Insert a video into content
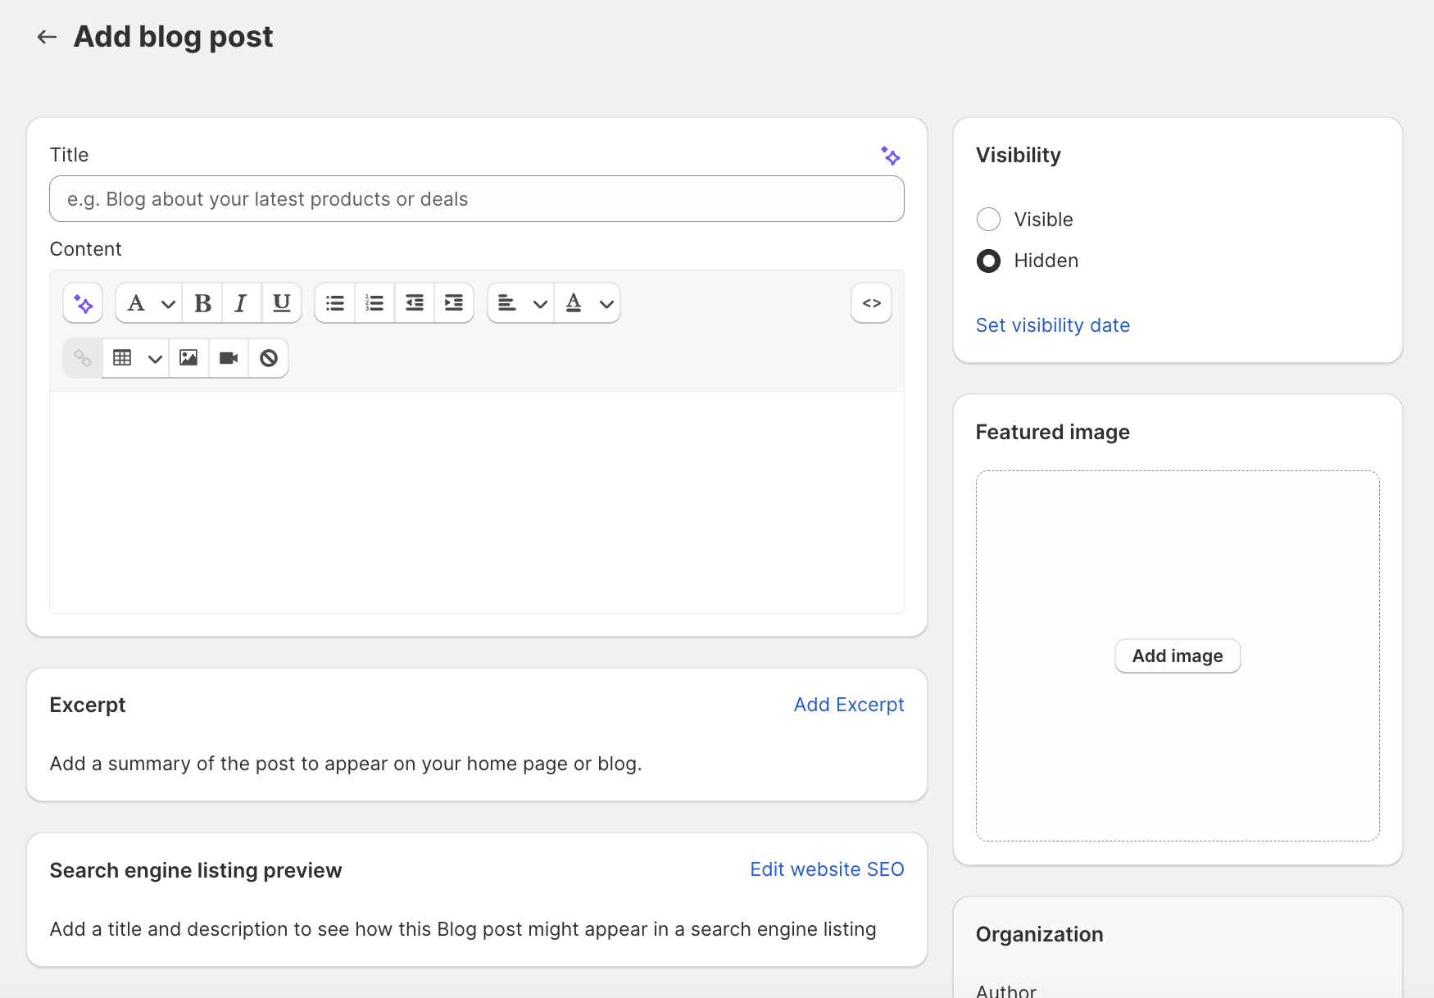 229,358
